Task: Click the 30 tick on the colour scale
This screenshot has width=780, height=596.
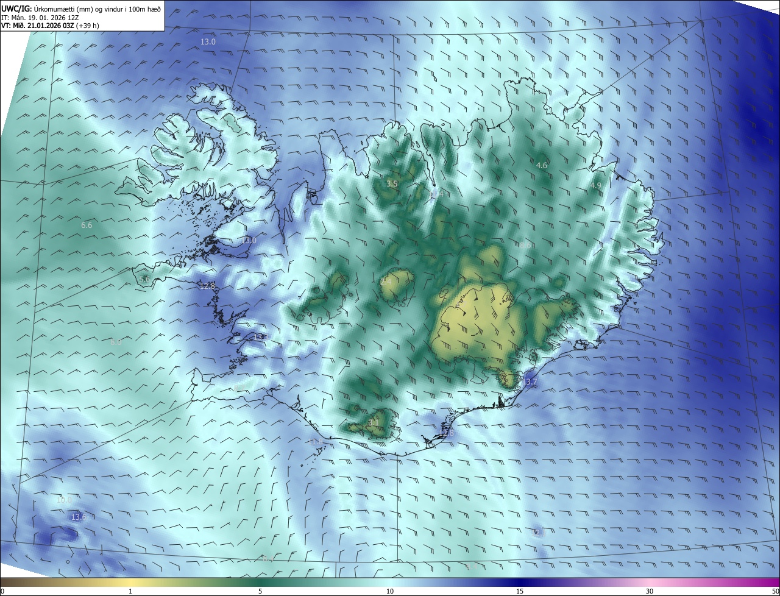Action: click(650, 591)
